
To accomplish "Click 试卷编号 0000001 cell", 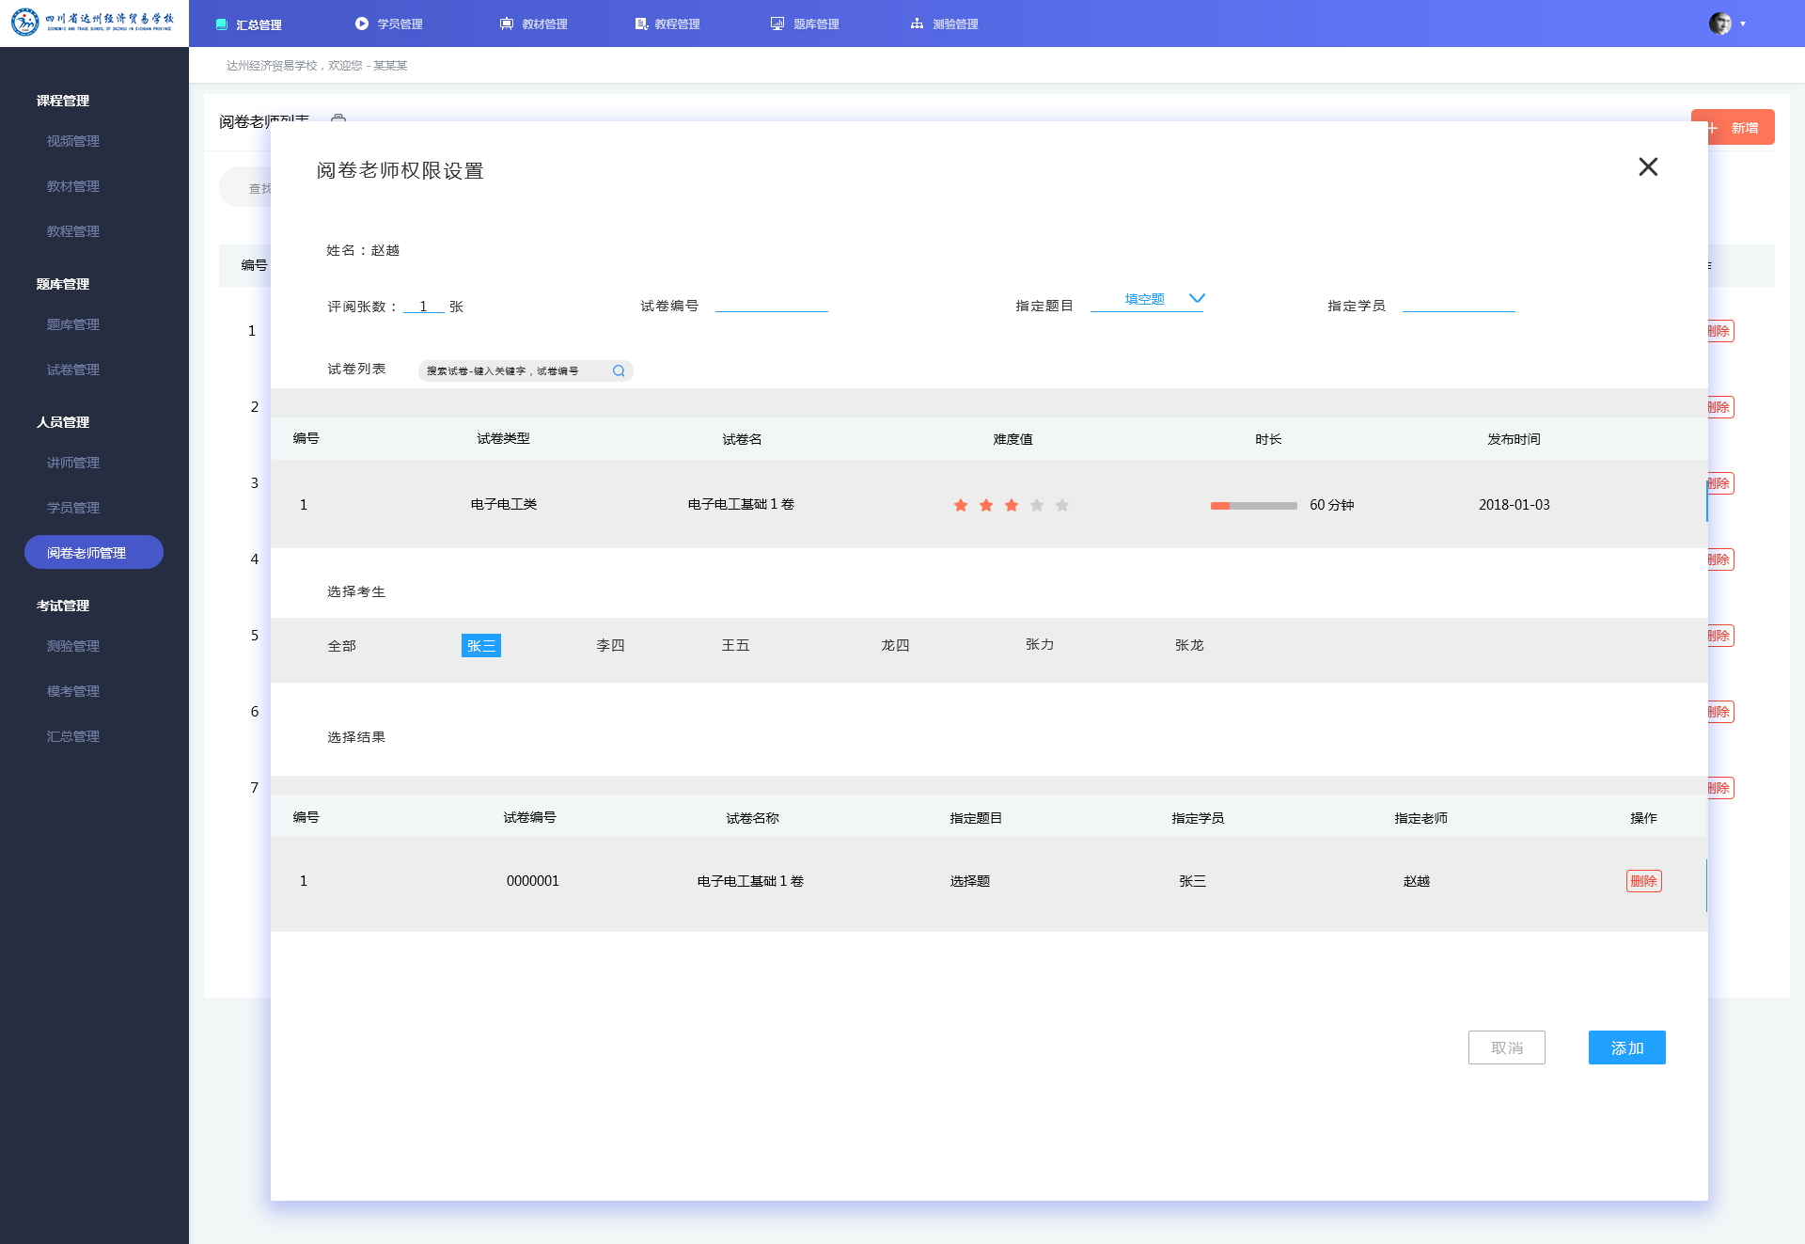I will [532, 881].
